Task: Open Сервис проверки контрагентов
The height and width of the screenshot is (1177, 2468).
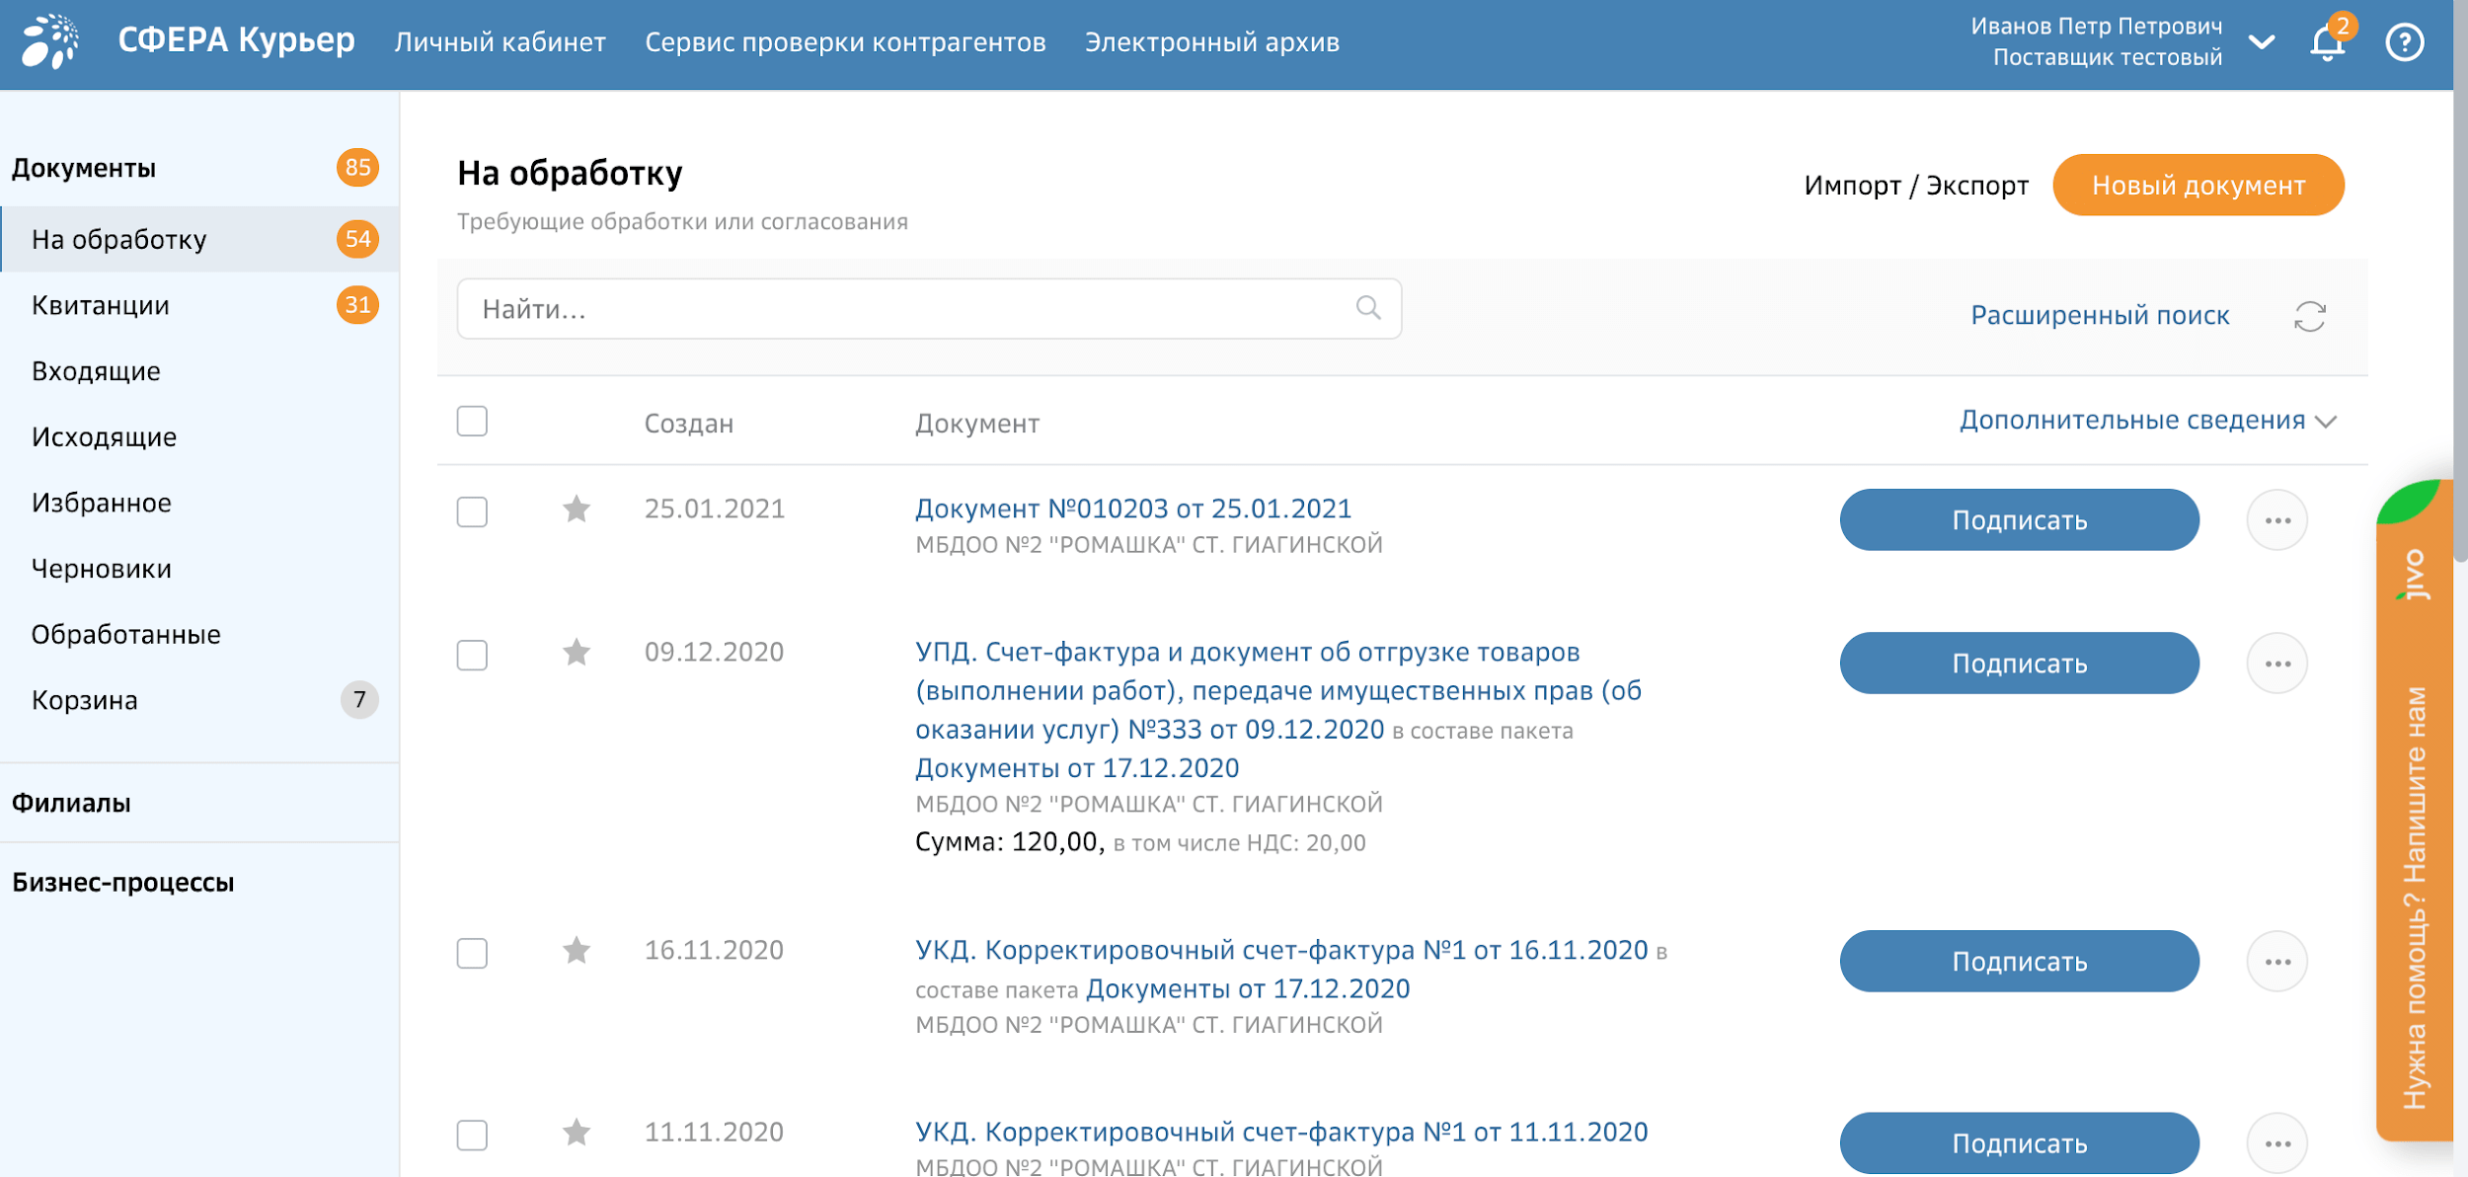Action: (x=846, y=42)
